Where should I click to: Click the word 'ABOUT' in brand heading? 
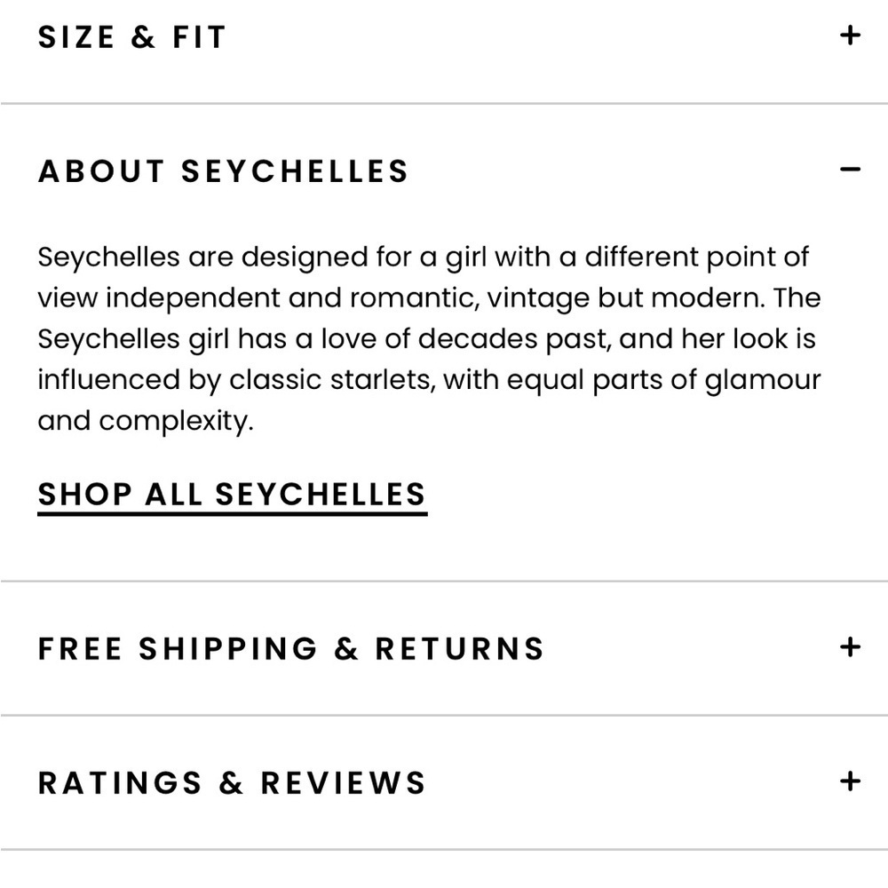tap(101, 171)
